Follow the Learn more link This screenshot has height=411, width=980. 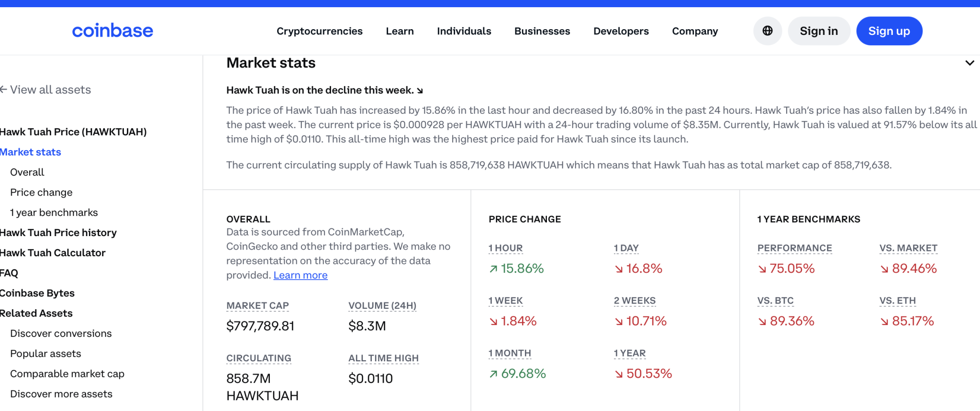(x=301, y=275)
